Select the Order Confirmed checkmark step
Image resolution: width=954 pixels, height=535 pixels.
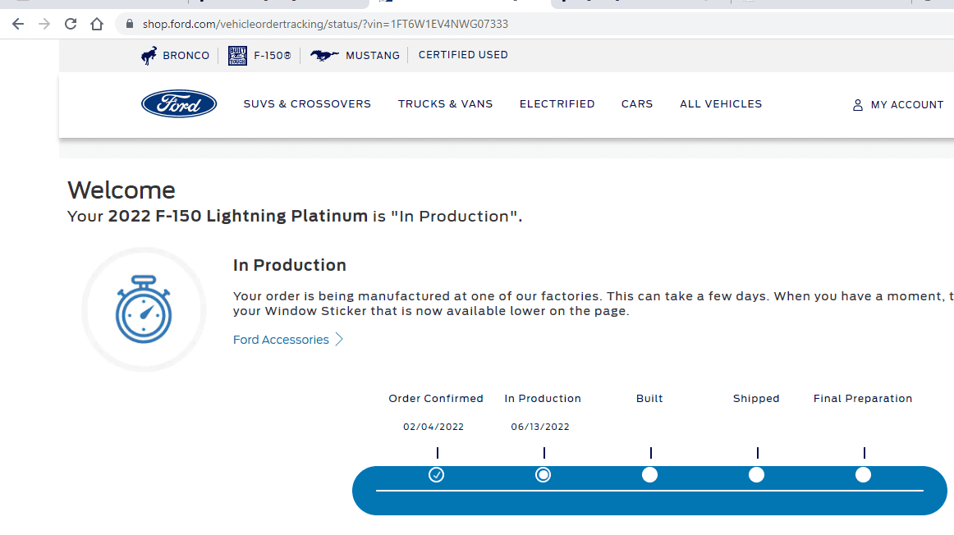tap(437, 474)
